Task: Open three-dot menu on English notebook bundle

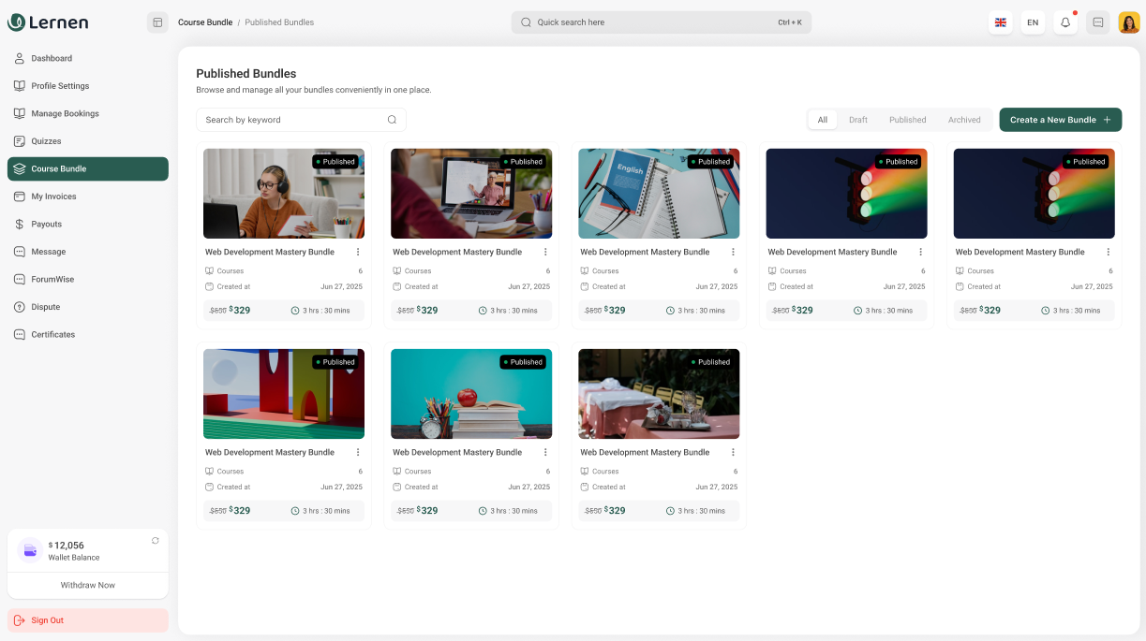Action: [733, 252]
